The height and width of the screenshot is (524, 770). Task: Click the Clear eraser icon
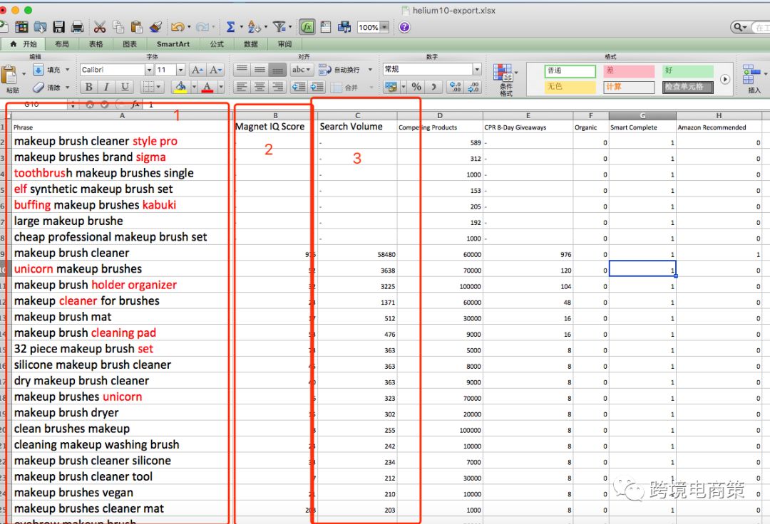coord(38,88)
